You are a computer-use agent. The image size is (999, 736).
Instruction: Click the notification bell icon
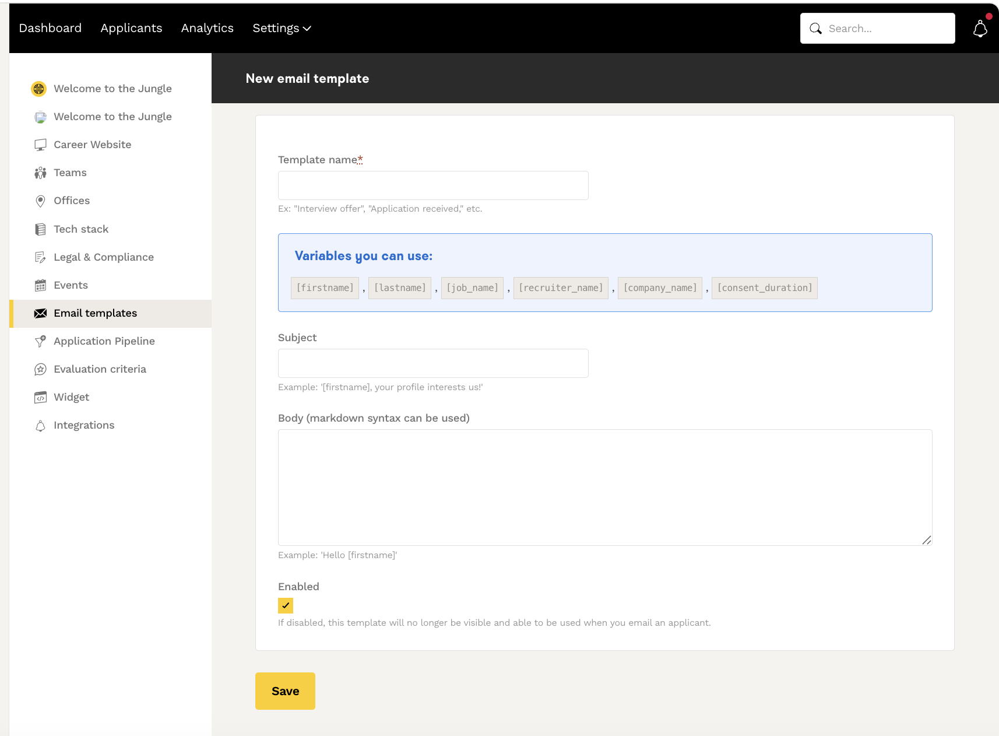pos(980,29)
